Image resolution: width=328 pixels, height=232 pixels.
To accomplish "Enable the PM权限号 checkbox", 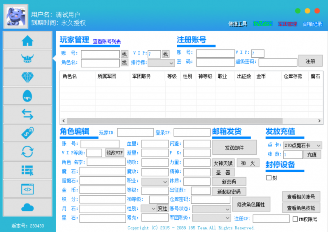I will click(x=295, y=219).
